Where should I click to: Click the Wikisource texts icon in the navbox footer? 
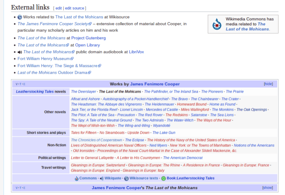coord(126,178)
